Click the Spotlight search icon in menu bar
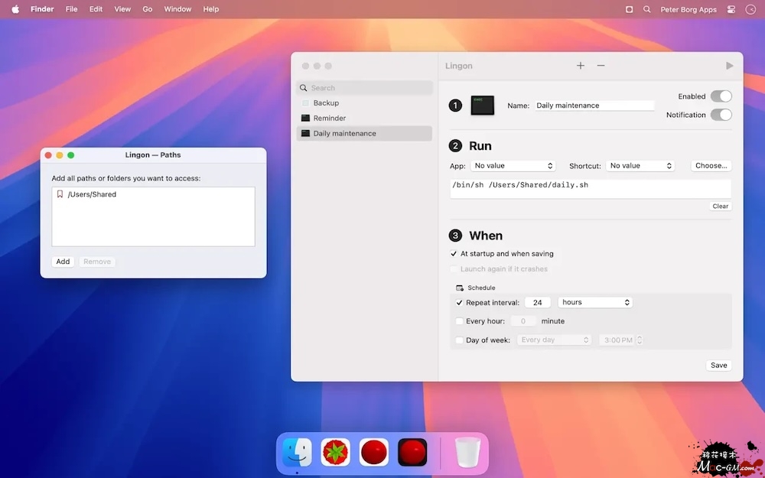The height and width of the screenshot is (478, 765). tap(647, 9)
